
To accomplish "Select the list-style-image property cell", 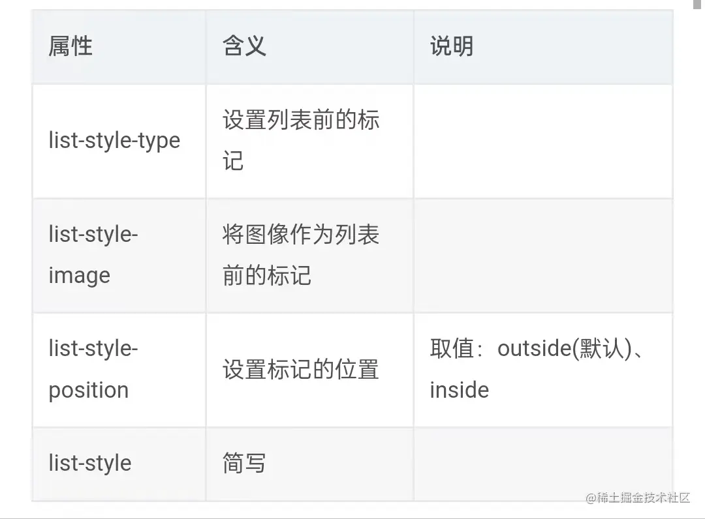I will (93, 255).
